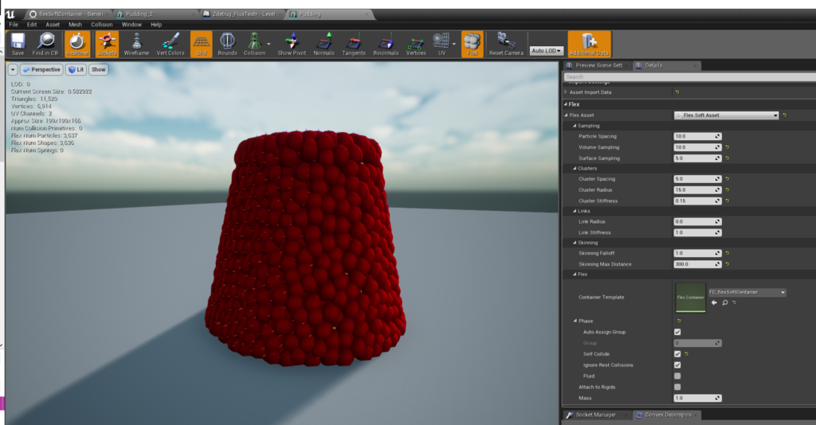The image size is (816, 425).
Task: Switch to Zdebug_FluxTest Level tab
Action: pos(244,14)
